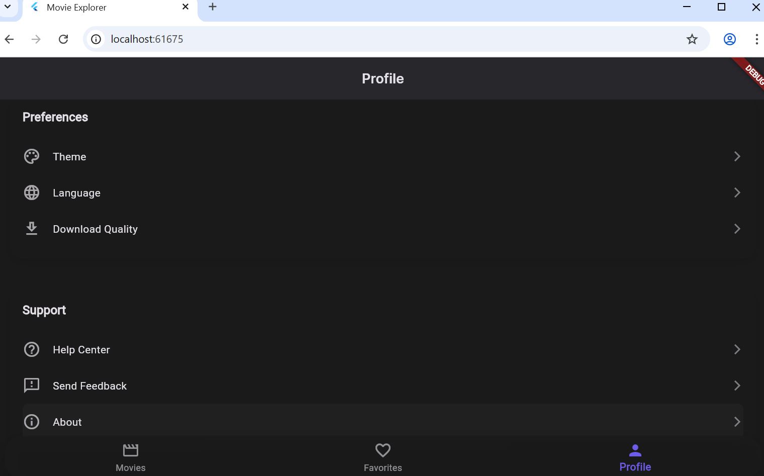
Task: Expand the Language option chevron
Action: click(x=737, y=193)
